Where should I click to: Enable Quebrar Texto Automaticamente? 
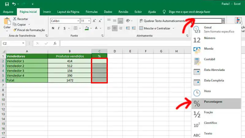162,21
